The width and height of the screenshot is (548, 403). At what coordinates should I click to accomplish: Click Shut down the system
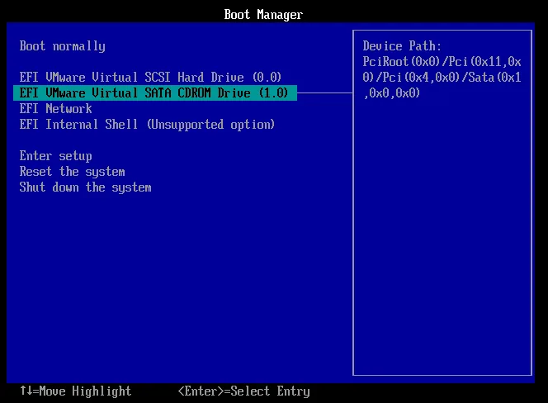click(85, 187)
